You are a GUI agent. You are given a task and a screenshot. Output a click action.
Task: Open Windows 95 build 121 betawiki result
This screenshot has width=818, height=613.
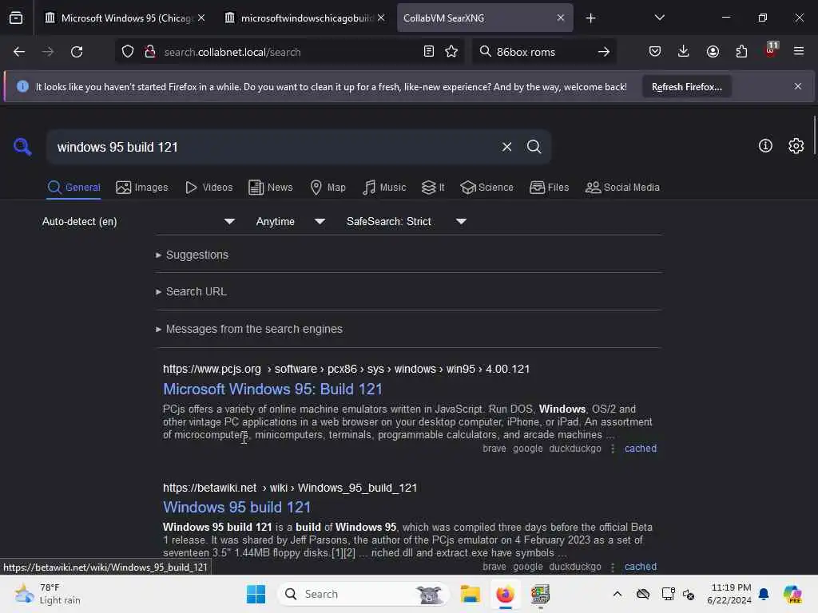[236, 507]
